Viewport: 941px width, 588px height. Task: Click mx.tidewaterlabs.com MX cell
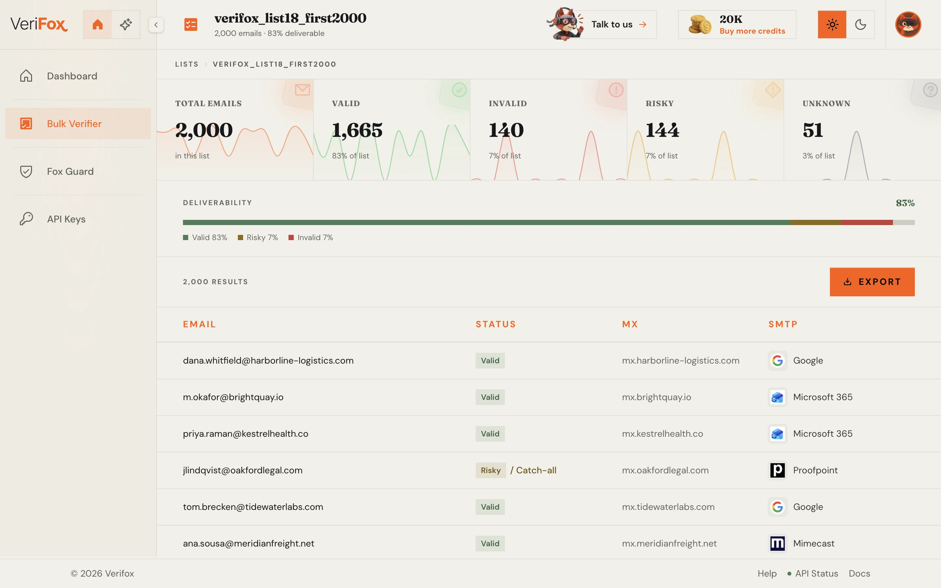click(668, 507)
